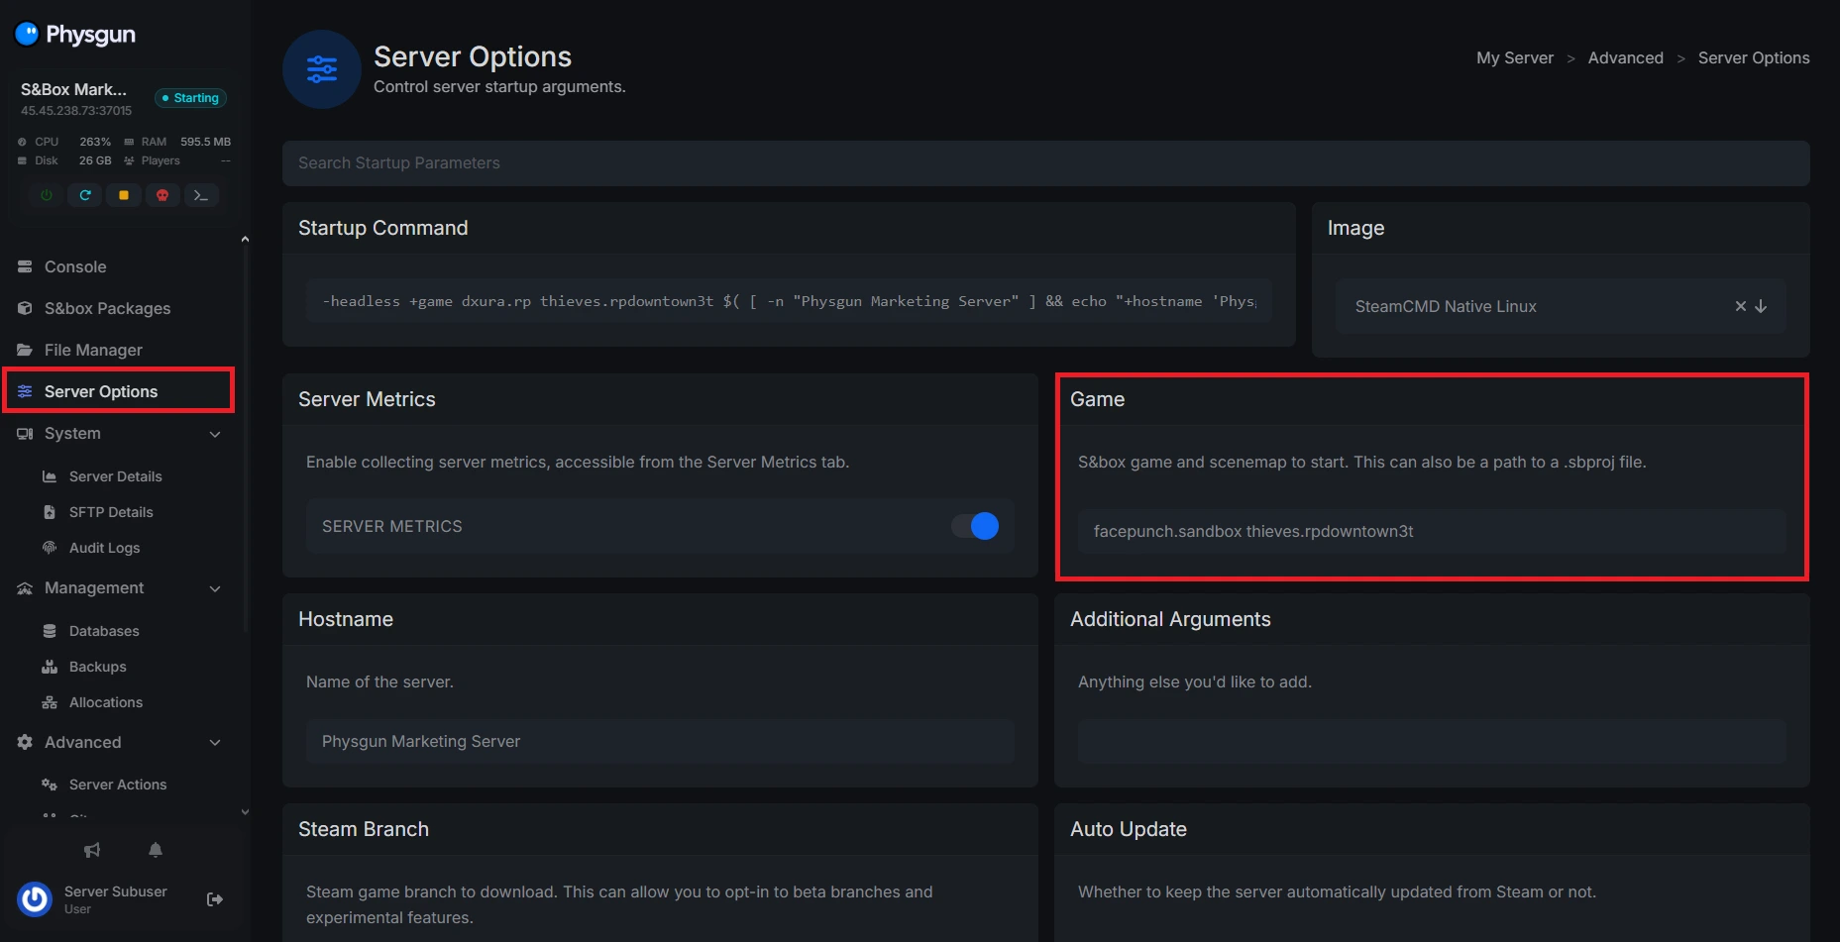Click the Disk storage icon
1840x942 pixels.
click(x=23, y=160)
